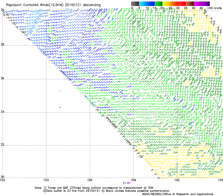223x196 pixels.
Task: Click the green 15-20 knots legend swatch
Action: click(x=159, y=4)
